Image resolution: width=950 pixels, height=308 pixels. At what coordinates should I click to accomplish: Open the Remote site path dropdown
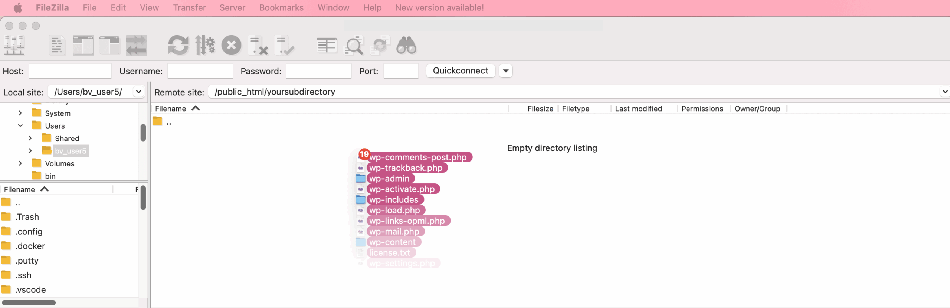point(944,92)
